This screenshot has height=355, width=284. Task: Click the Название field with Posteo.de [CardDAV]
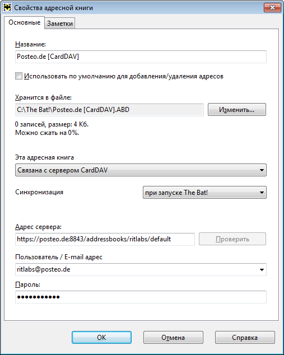141,57
